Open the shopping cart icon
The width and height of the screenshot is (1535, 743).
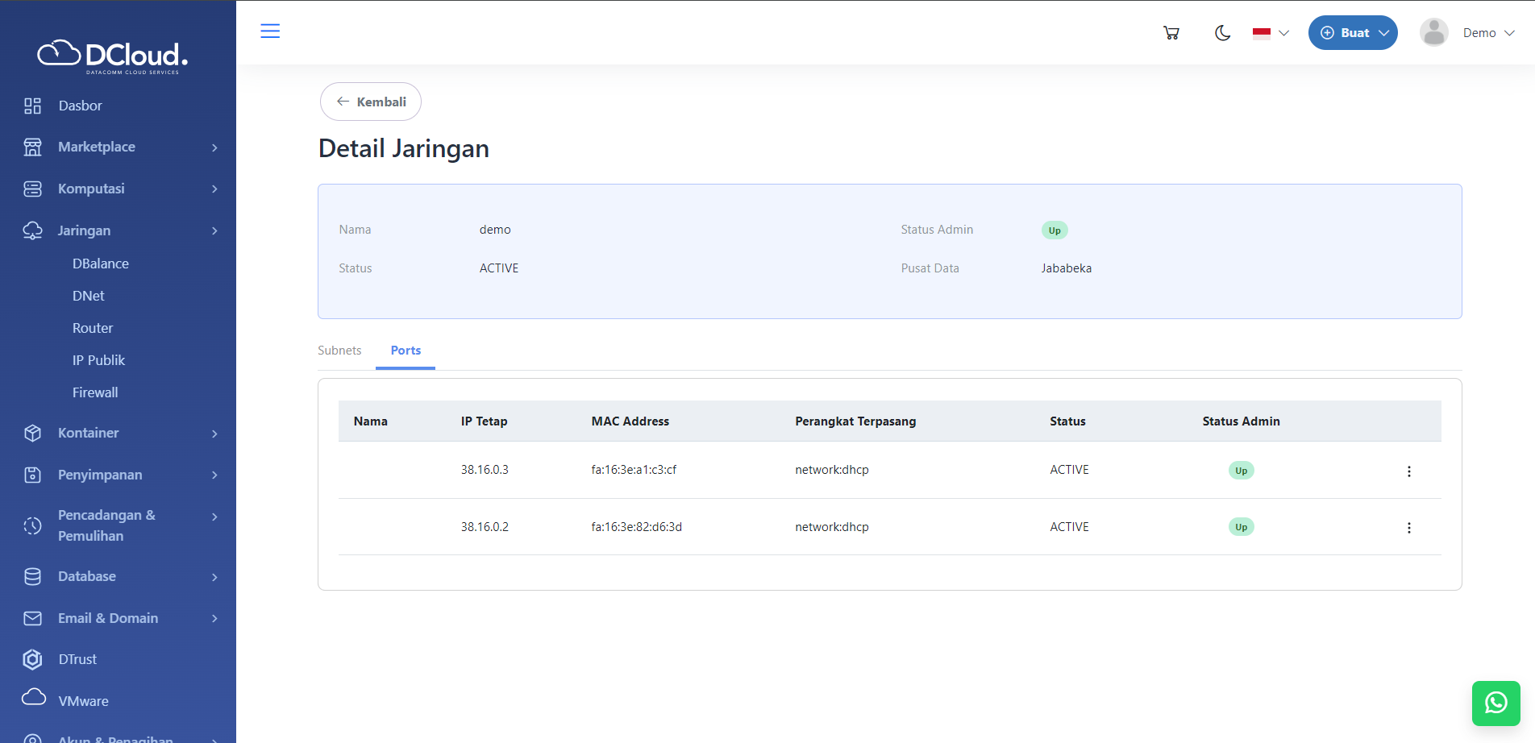coord(1171,33)
